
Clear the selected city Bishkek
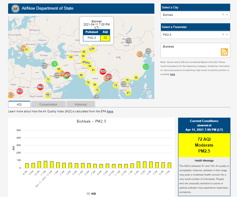pos(223,15)
